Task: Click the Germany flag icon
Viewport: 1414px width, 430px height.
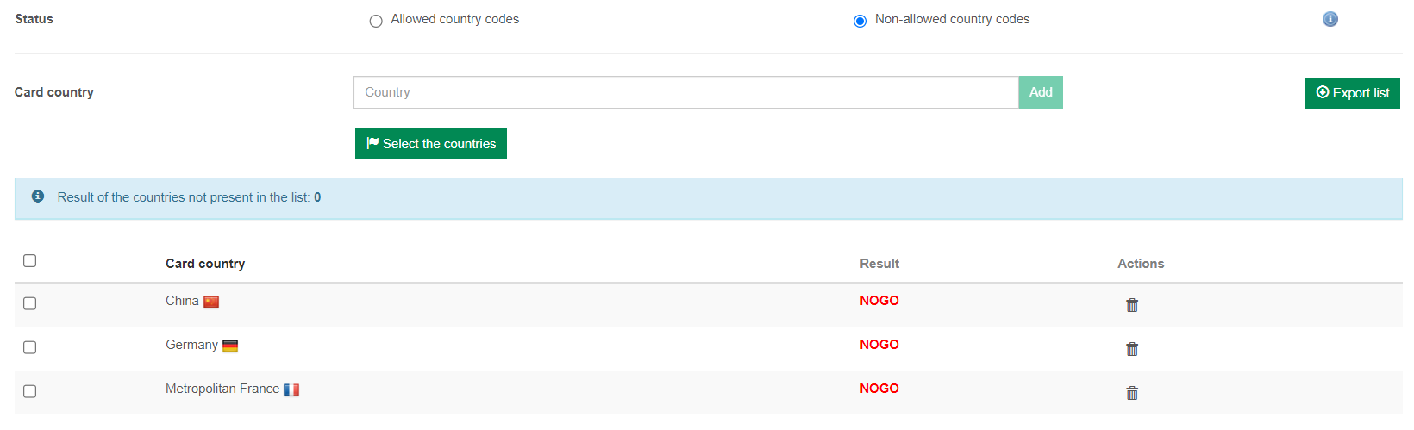Action: (x=230, y=346)
